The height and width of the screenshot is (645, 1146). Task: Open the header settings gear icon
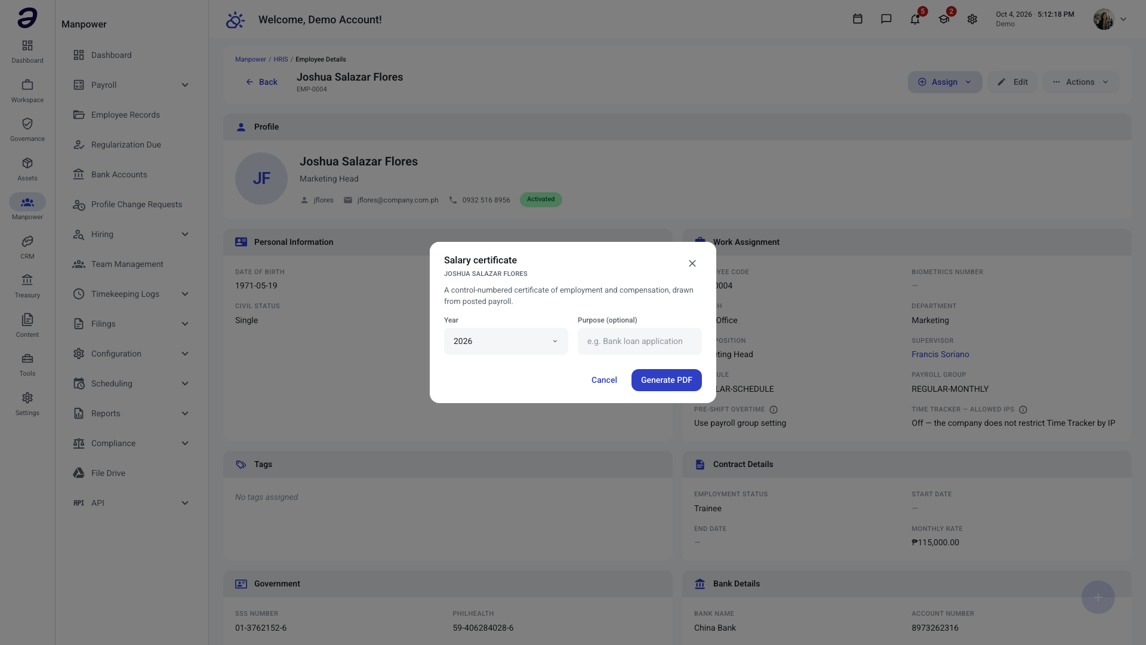tap(972, 19)
